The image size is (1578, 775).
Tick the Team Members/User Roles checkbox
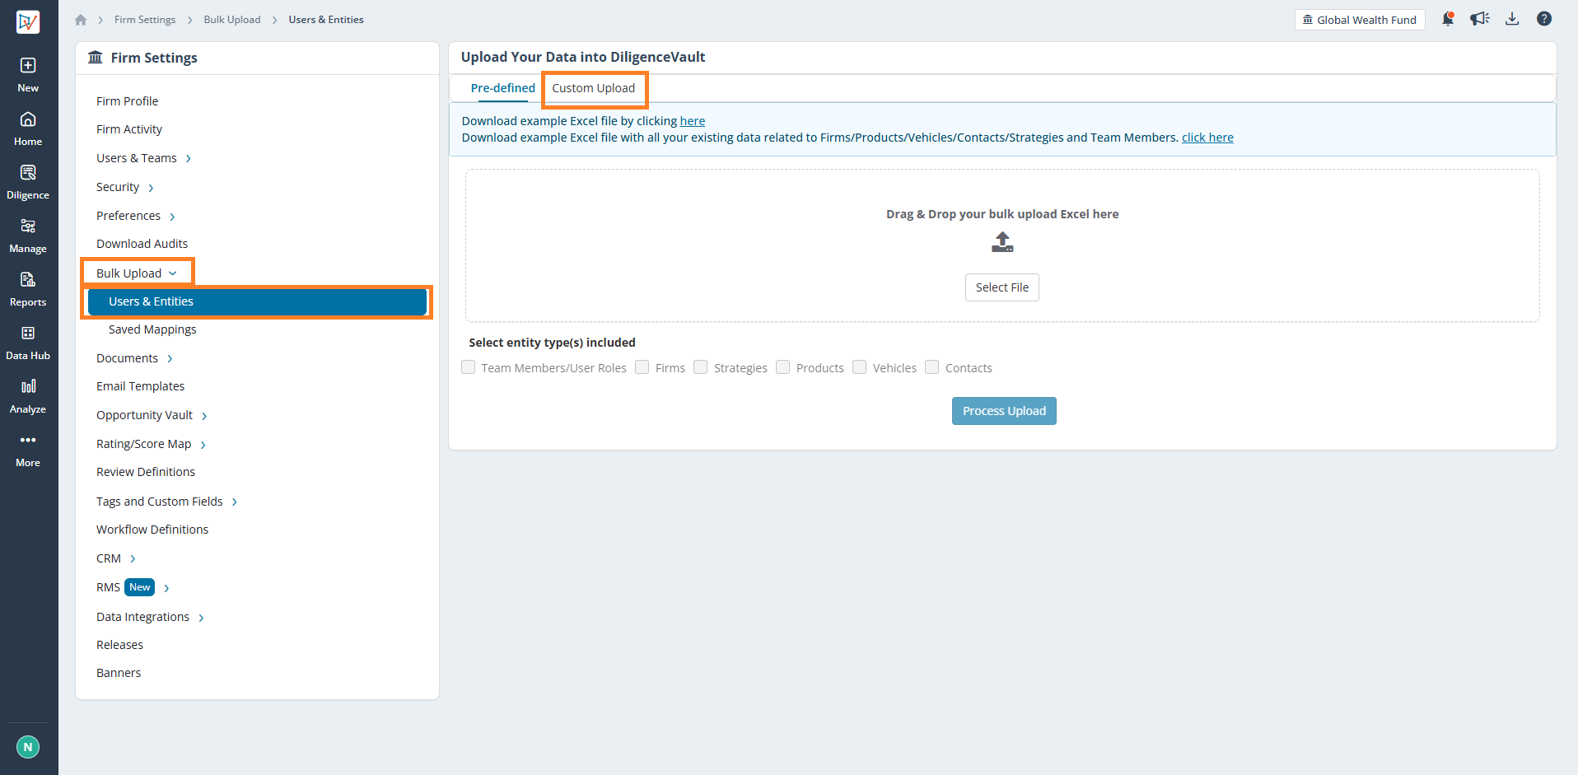(x=469, y=367)
